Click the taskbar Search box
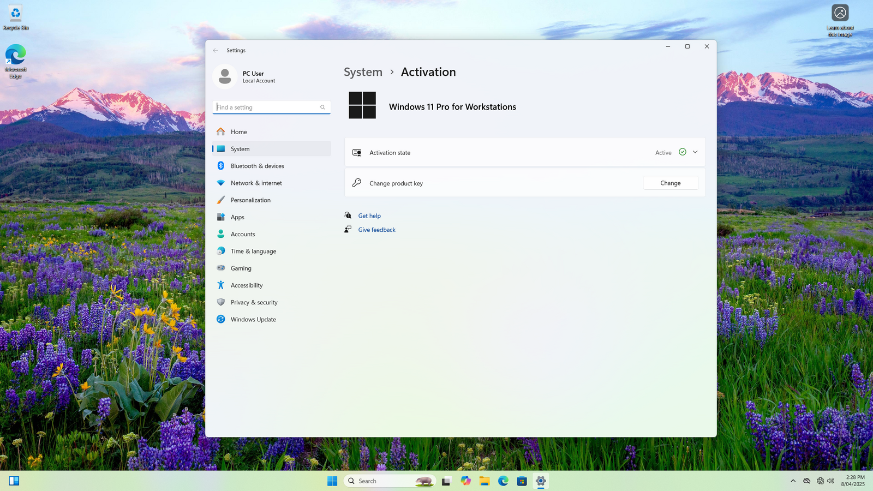This screenshot has height=491, width=873. 390,481
